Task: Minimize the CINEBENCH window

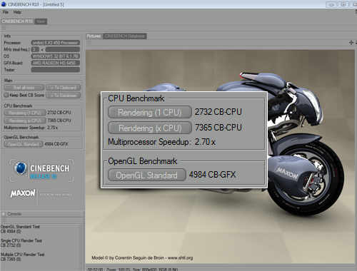Action: [331, 4]
